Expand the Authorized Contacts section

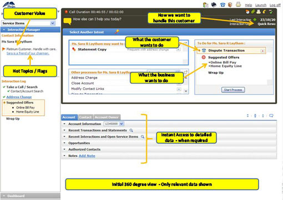point(64,149)
